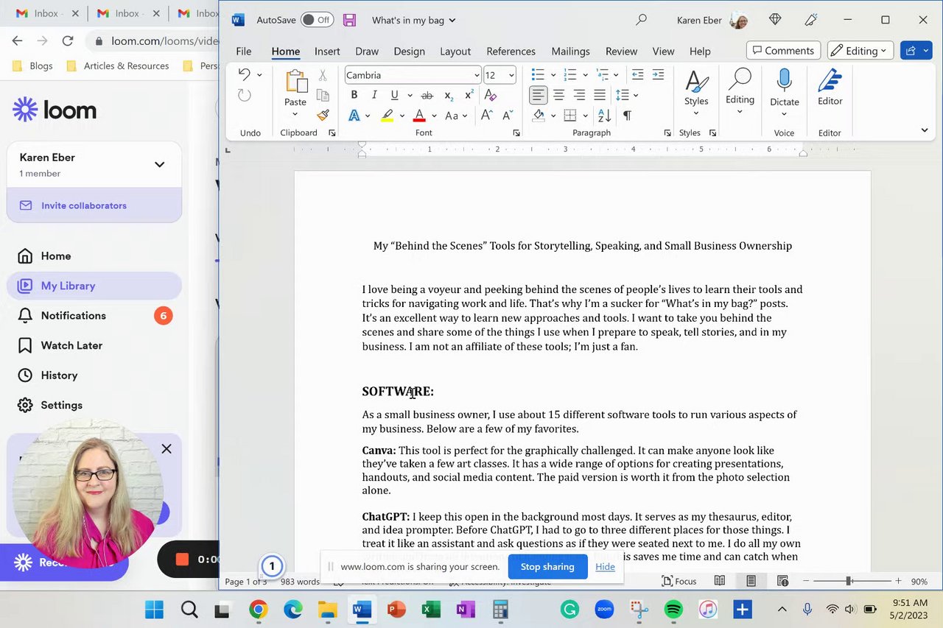Open the font name Cambria dropdown
Screen dimensions: 943x628
pos(477,75)
